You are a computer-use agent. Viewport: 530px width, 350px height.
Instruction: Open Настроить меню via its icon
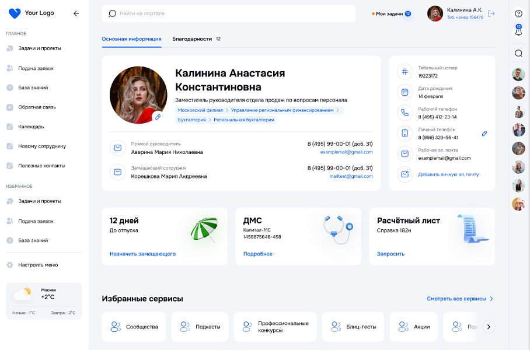coord(9,265)
